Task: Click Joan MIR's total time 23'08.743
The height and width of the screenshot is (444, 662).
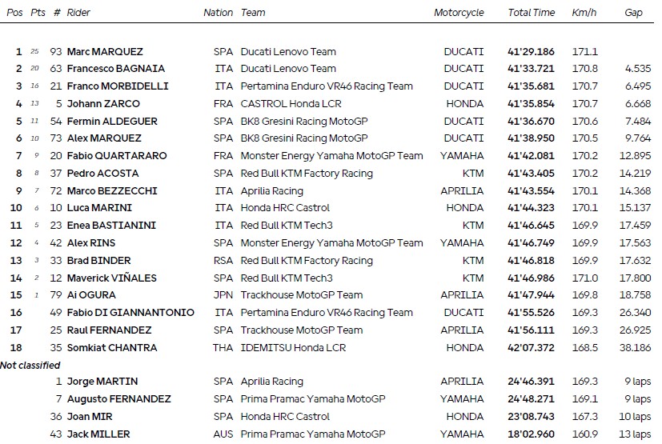Action: tap(531, 417)
